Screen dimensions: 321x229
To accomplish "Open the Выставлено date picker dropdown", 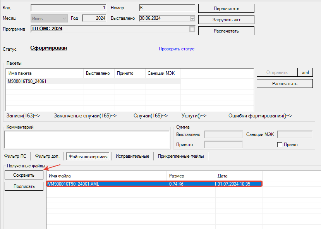I will pyautogui.click(x=192, y=18).
